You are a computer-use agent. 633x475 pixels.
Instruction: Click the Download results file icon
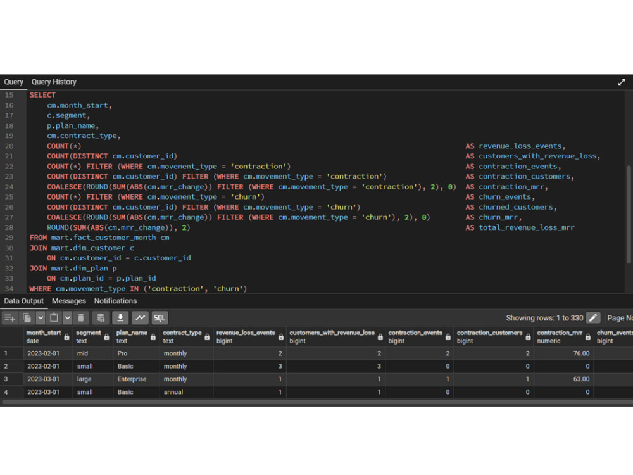[120, 318]
